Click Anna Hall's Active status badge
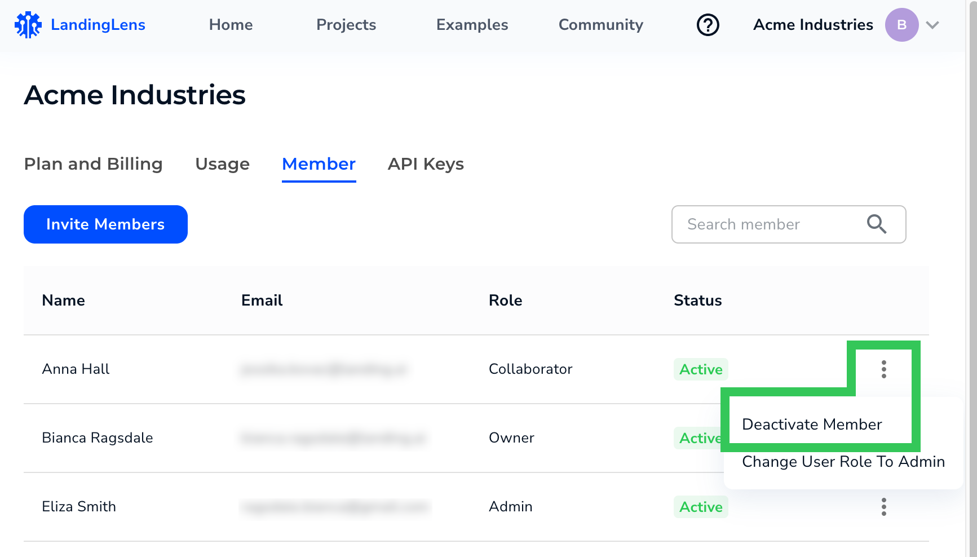 (701, 369)
